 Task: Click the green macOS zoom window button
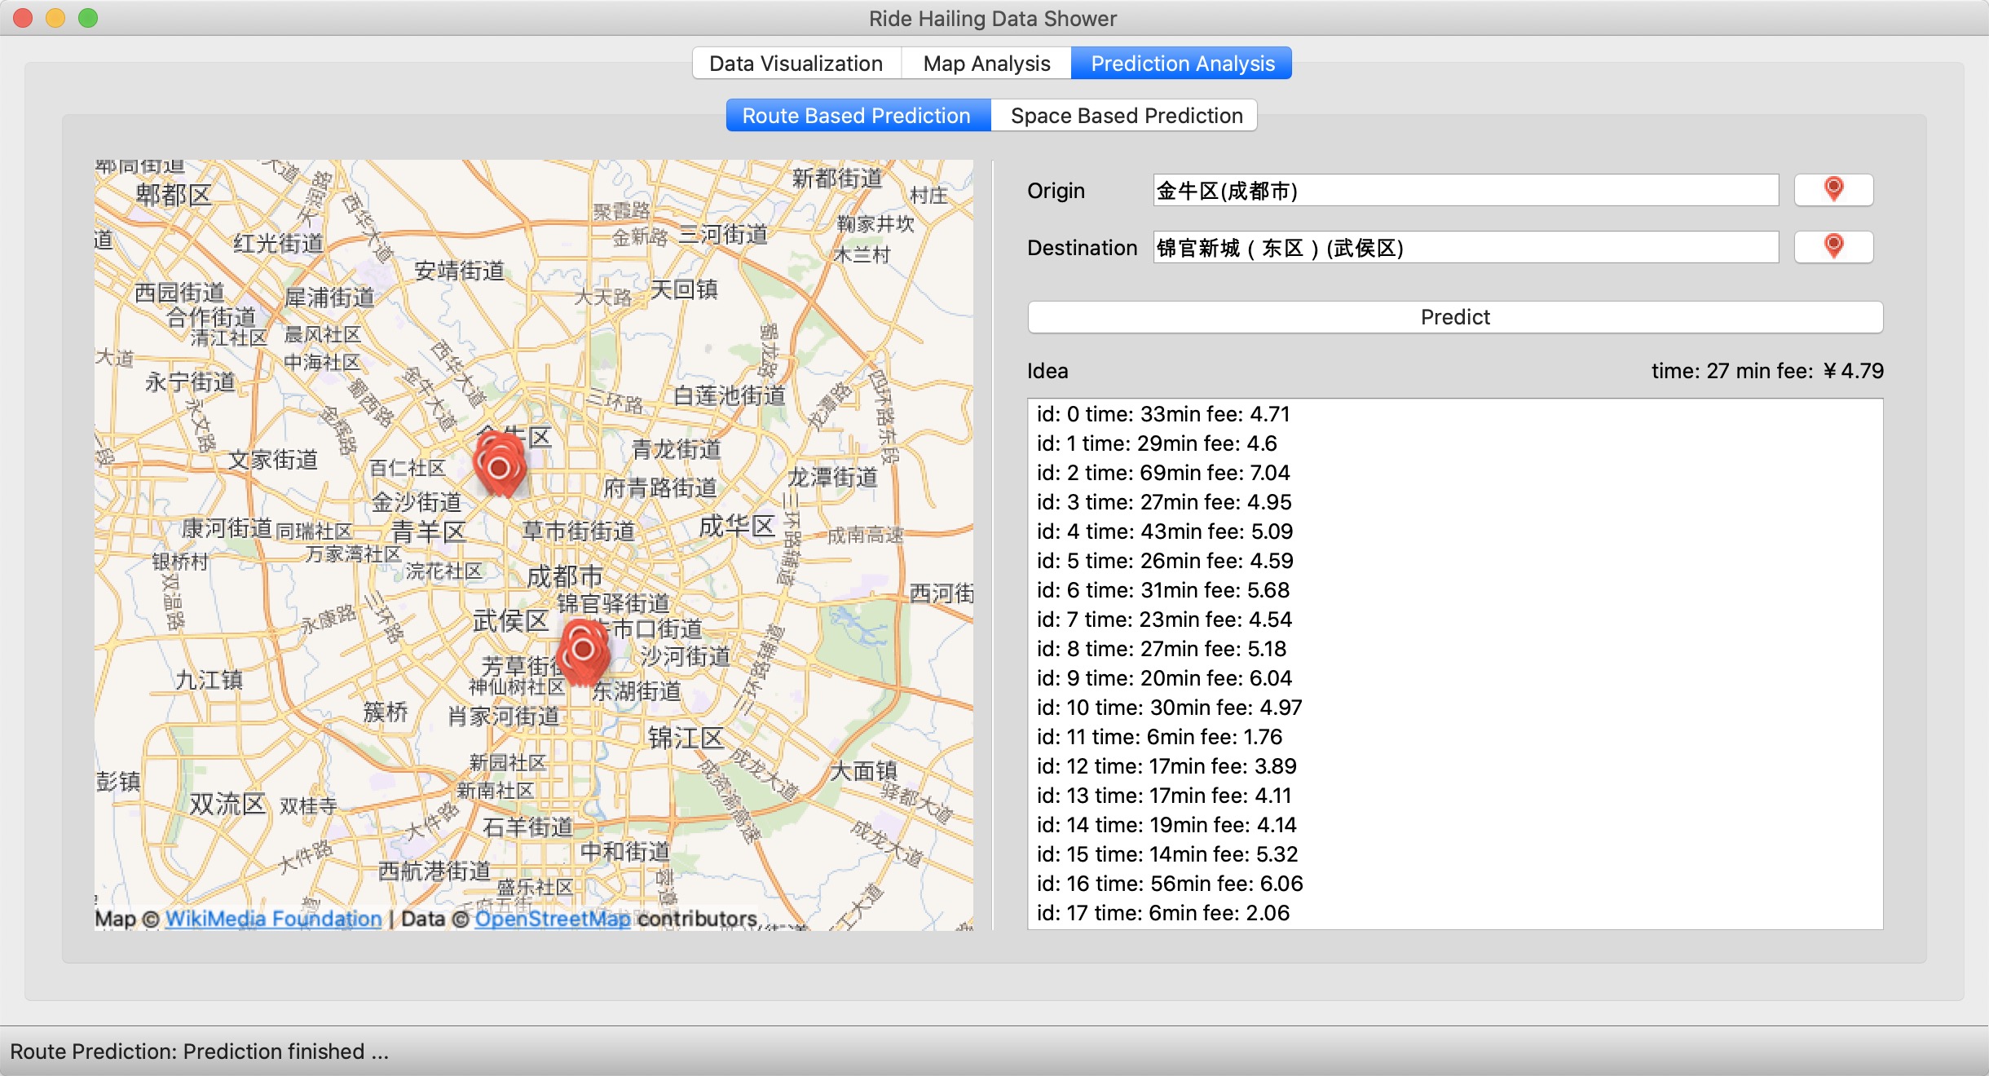(x=88, y=18)
